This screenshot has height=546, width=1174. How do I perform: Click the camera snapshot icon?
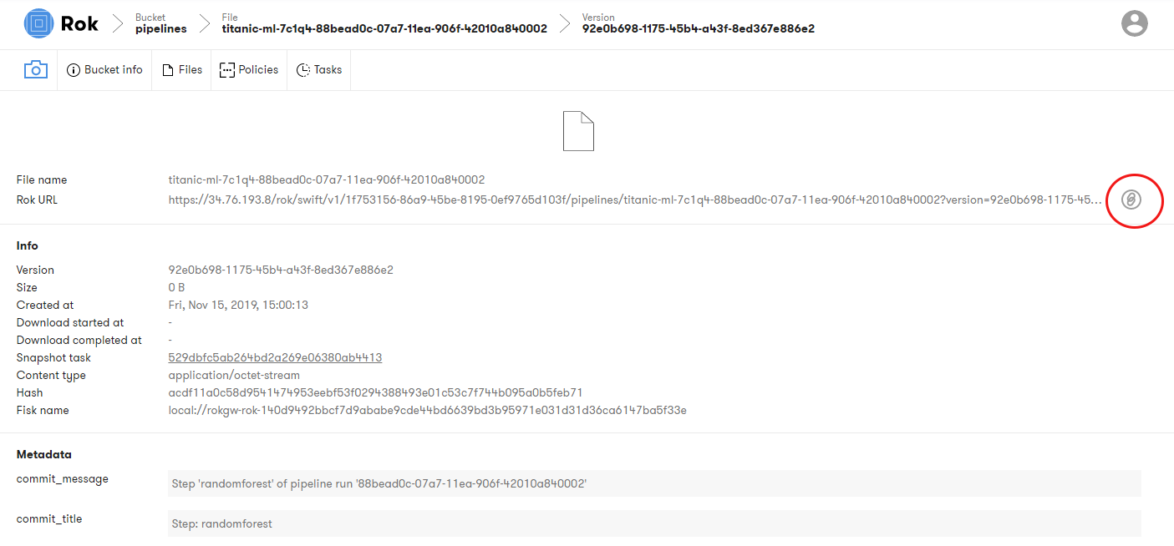coord(35,69)
